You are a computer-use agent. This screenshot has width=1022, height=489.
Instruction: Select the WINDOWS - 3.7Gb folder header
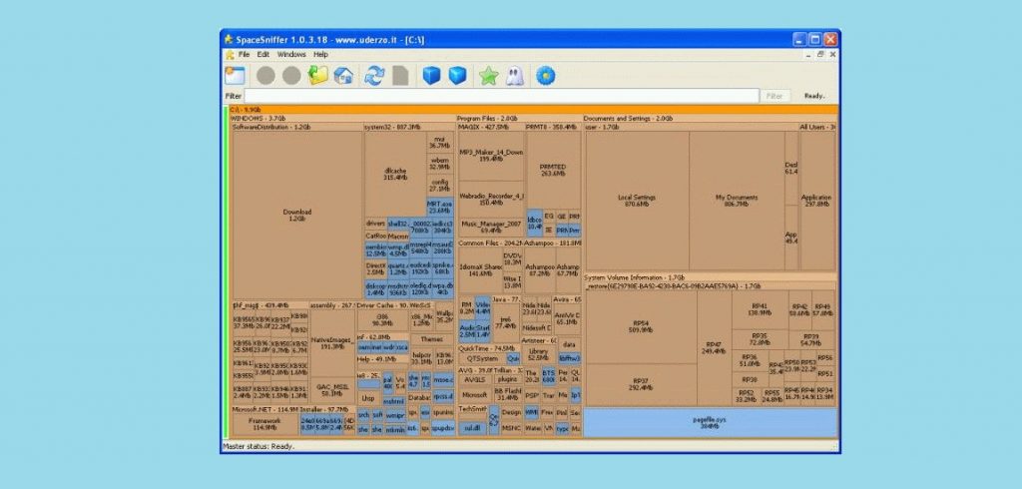[343, 119]
